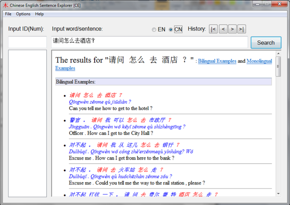Click the scroll up arrow of results
The height and width of the screenshot is (205, 290).
(x=278, y=54)
